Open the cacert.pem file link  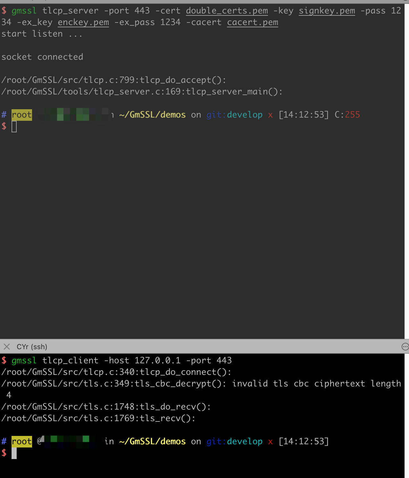coord(252,22)
